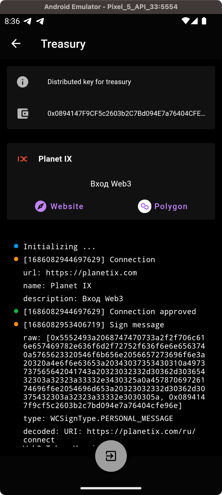Image resolution: width=222 pixels, height=495 pixels.
Task: Tap the planetix.com url log line
Action: click(80, 273)
